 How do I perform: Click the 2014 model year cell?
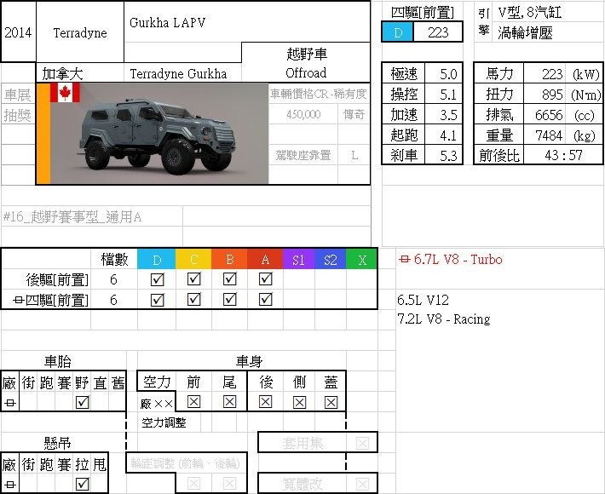click(18, 32)
